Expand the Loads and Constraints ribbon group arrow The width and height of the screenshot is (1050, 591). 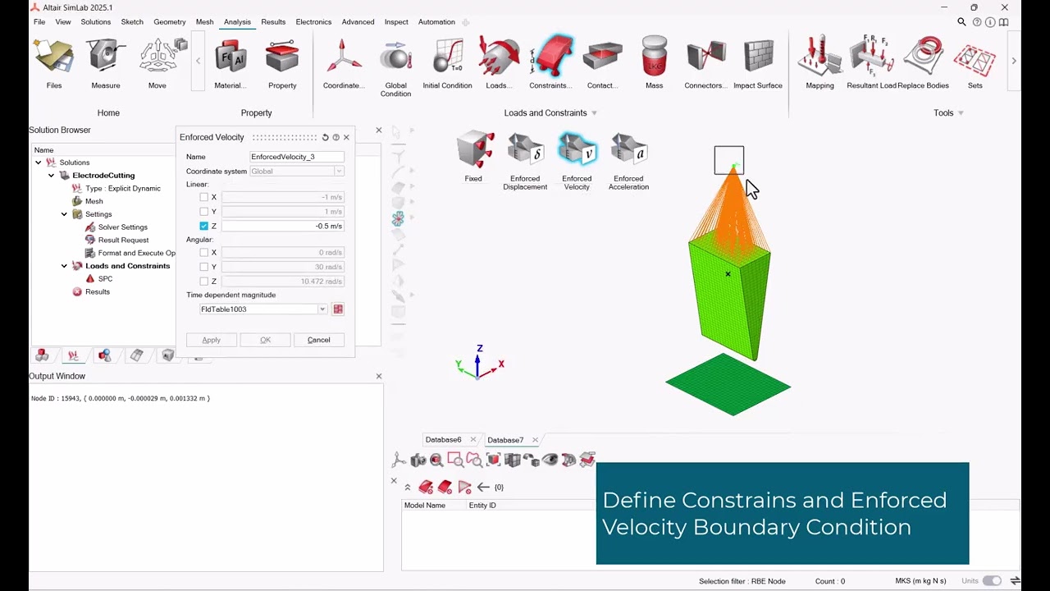tap(594, 113)
